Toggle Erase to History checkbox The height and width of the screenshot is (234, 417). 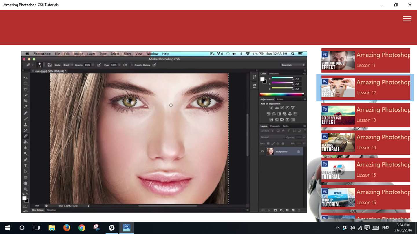pos(132,65)
